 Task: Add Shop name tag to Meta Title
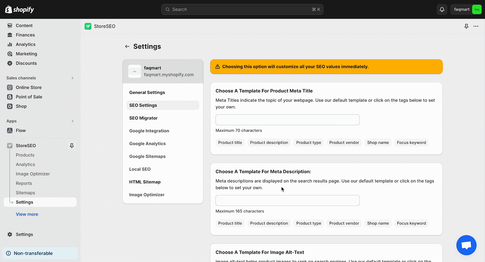pos(378,142)
